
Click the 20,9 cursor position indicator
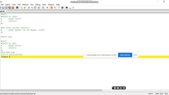161,94
